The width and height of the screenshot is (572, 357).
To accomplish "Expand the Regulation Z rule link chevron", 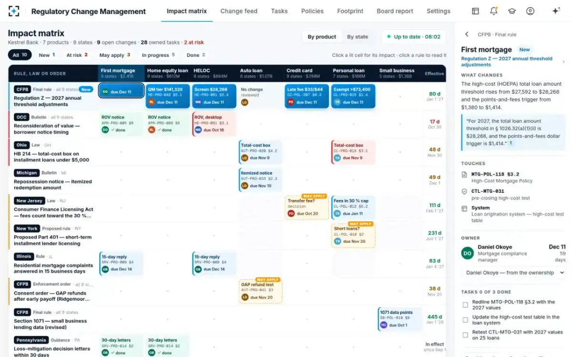I will coord(564,62).
